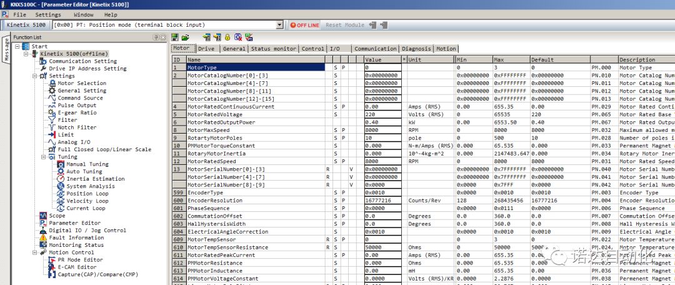Click the Fault Information warning icon

[x=43, y=237]
